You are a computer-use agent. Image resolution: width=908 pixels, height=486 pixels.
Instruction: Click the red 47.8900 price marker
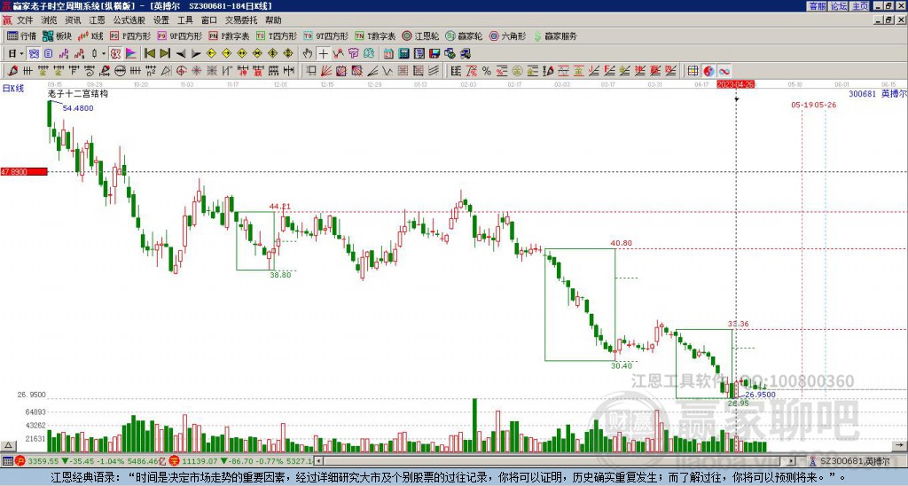coord(24,172)
